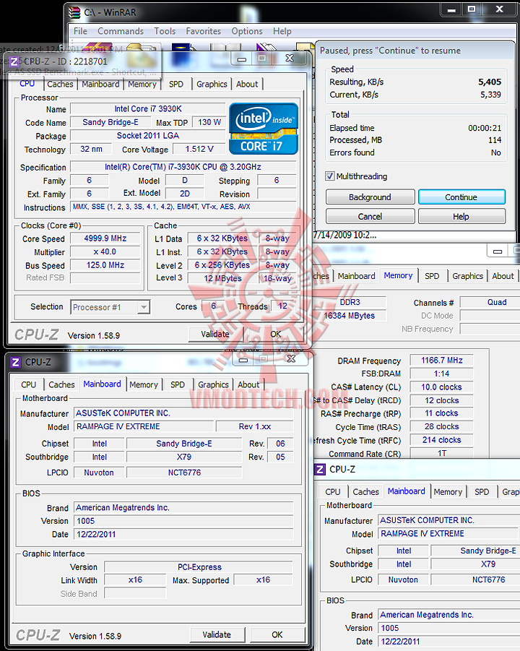Close the CPU-Z ID 2218701 window

(x=290, y=59)
